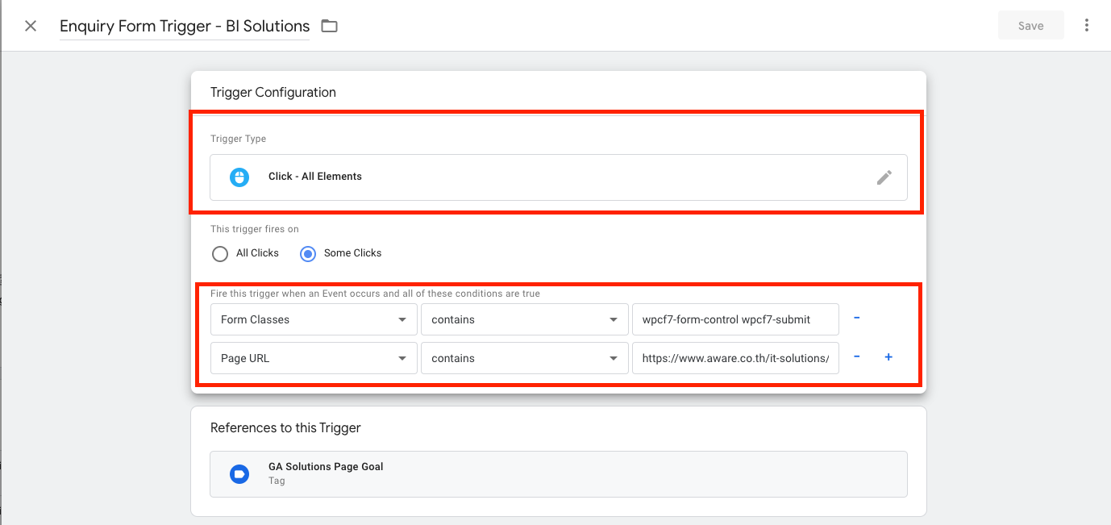Click the aware.co.th URL value field
The width and height of the screenshot is (1111, 525).
[735, 358]
